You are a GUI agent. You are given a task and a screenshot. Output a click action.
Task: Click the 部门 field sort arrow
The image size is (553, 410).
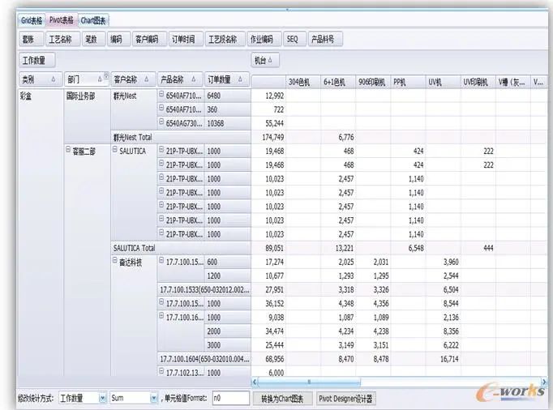(x=97, y=79)
